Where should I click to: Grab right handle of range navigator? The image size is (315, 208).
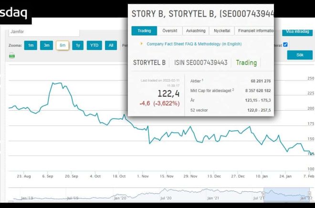point(309,194)
